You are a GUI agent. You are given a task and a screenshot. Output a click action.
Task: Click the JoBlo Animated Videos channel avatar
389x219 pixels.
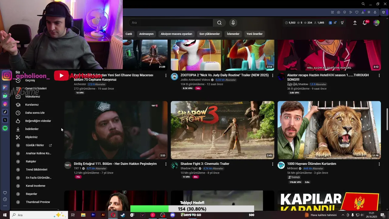(x=174, y=76)
